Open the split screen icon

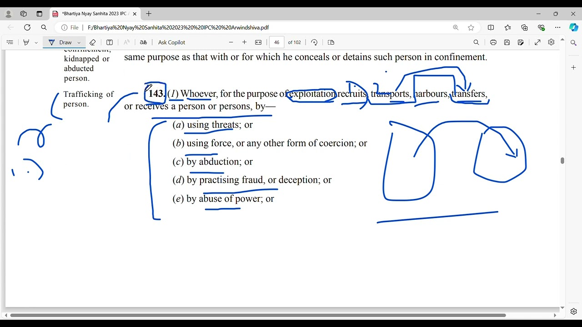point(491,27)
